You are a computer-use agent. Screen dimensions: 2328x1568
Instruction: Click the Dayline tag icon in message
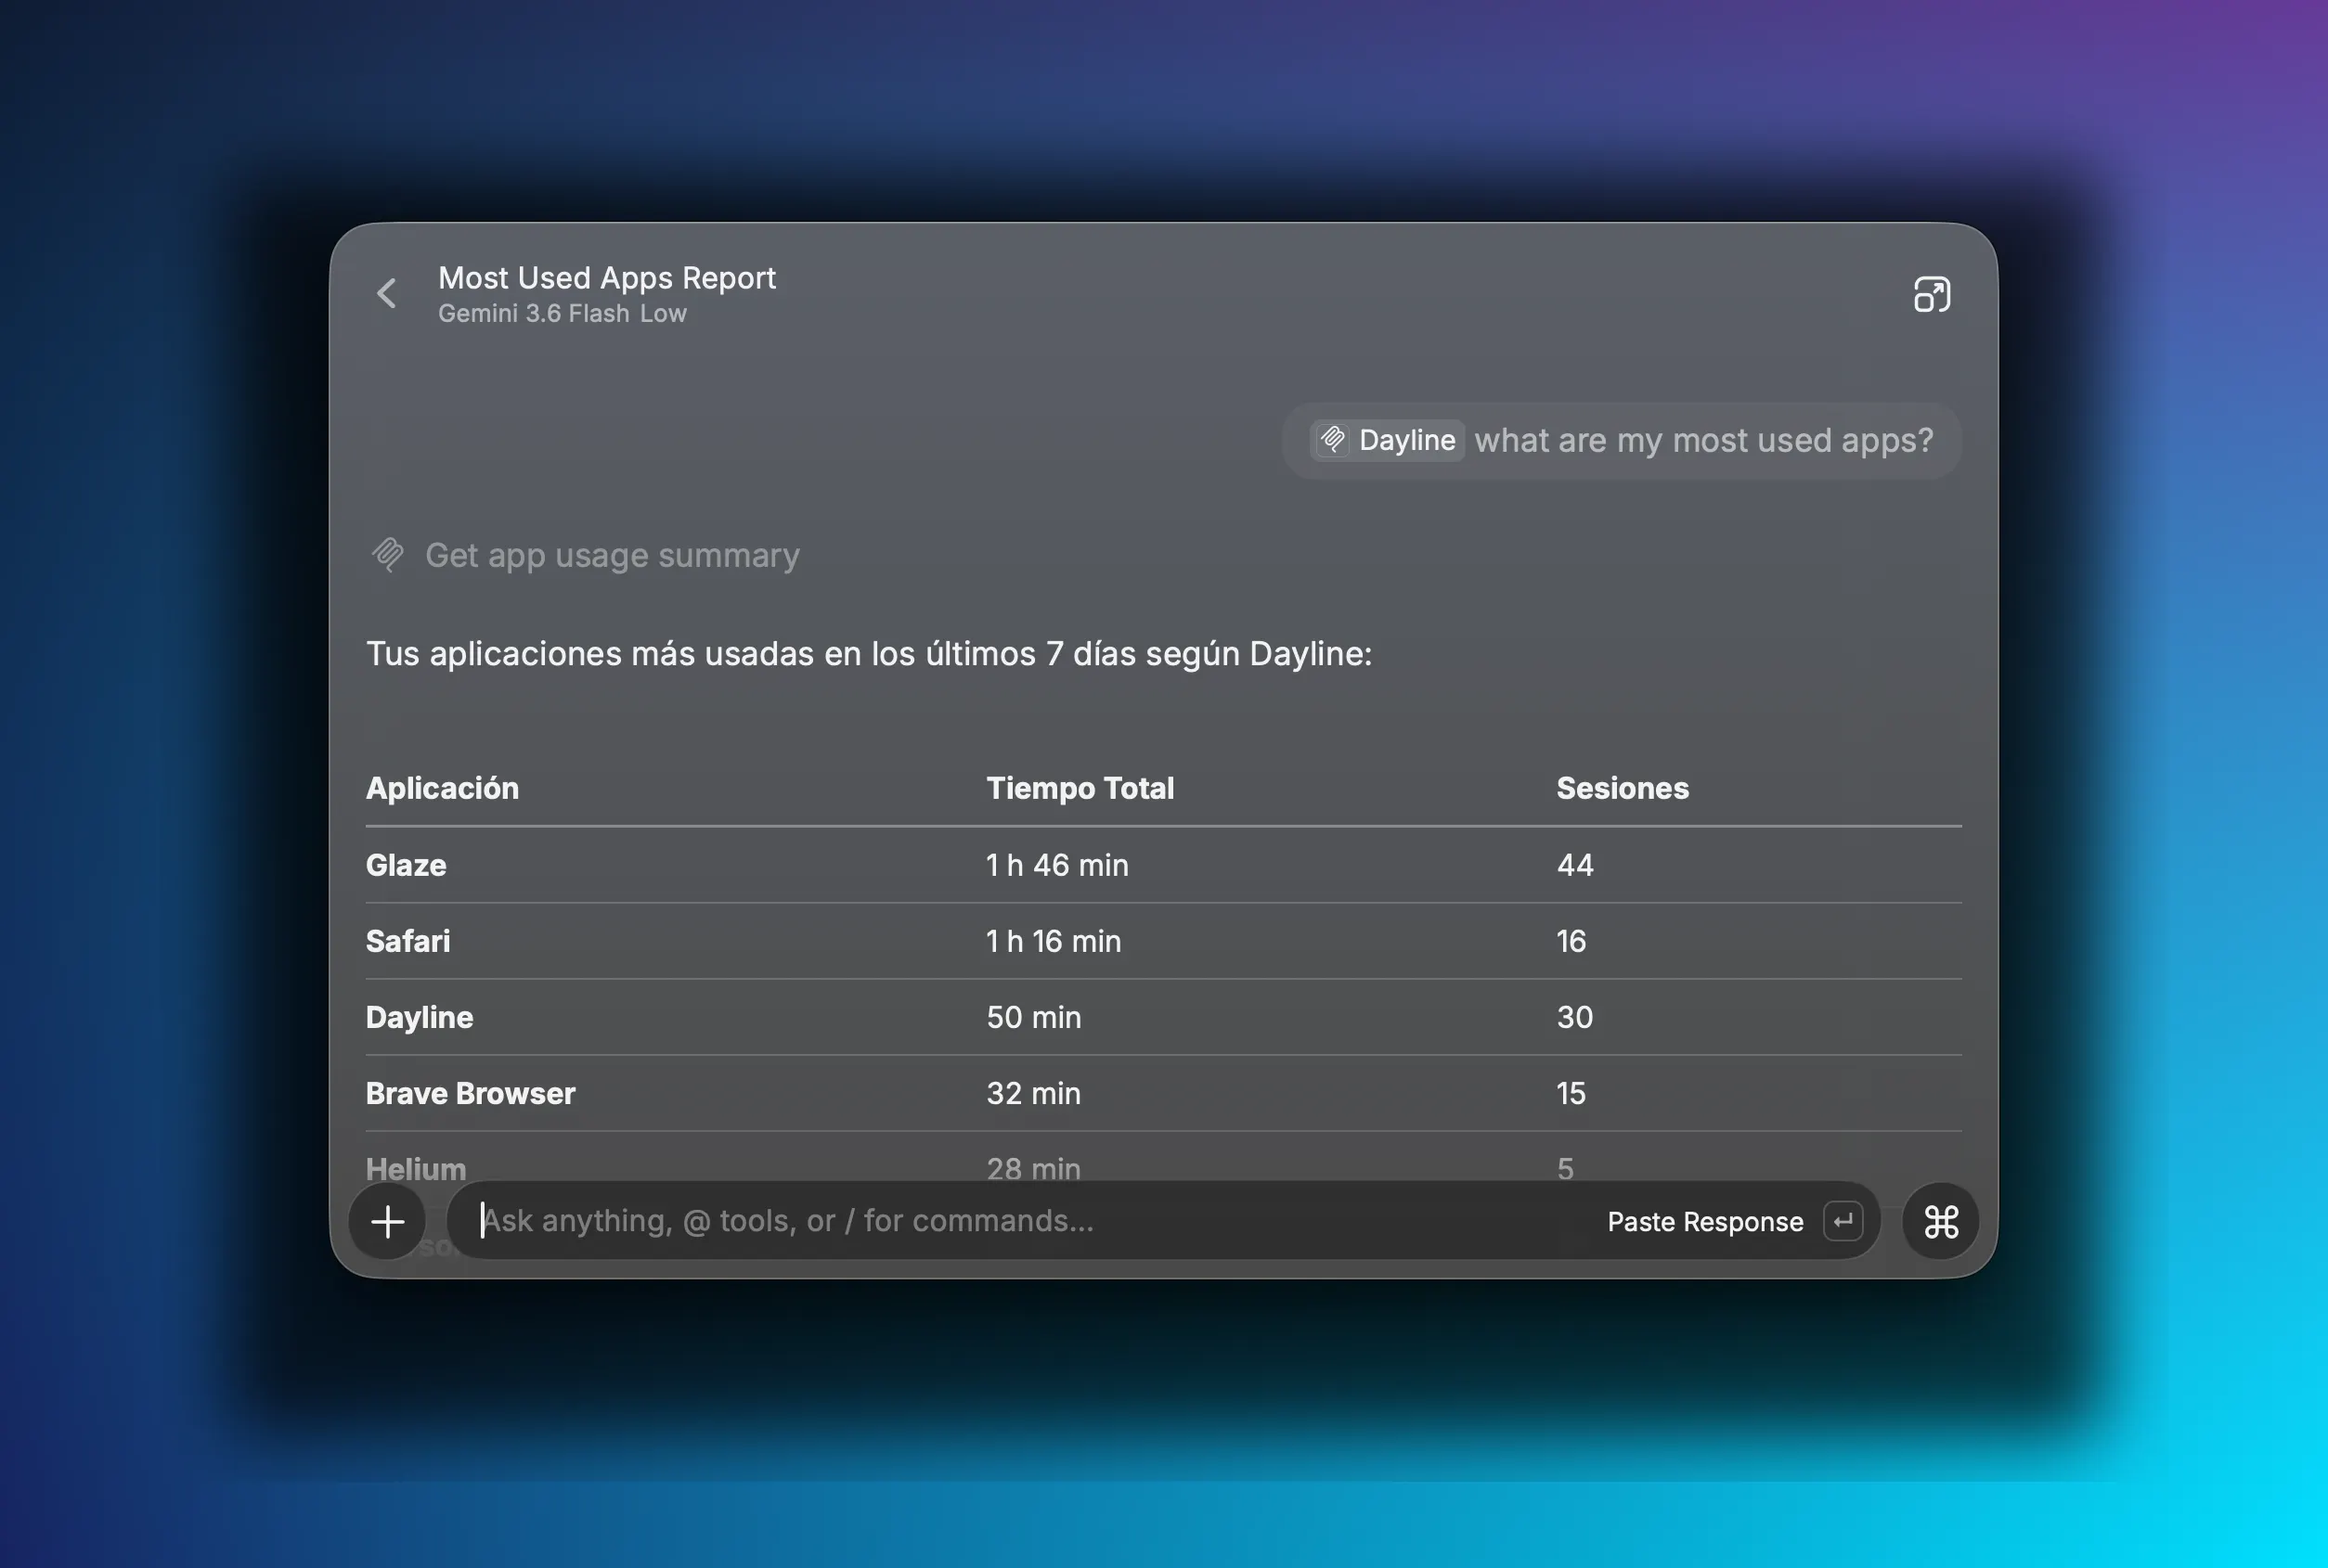1332,440
